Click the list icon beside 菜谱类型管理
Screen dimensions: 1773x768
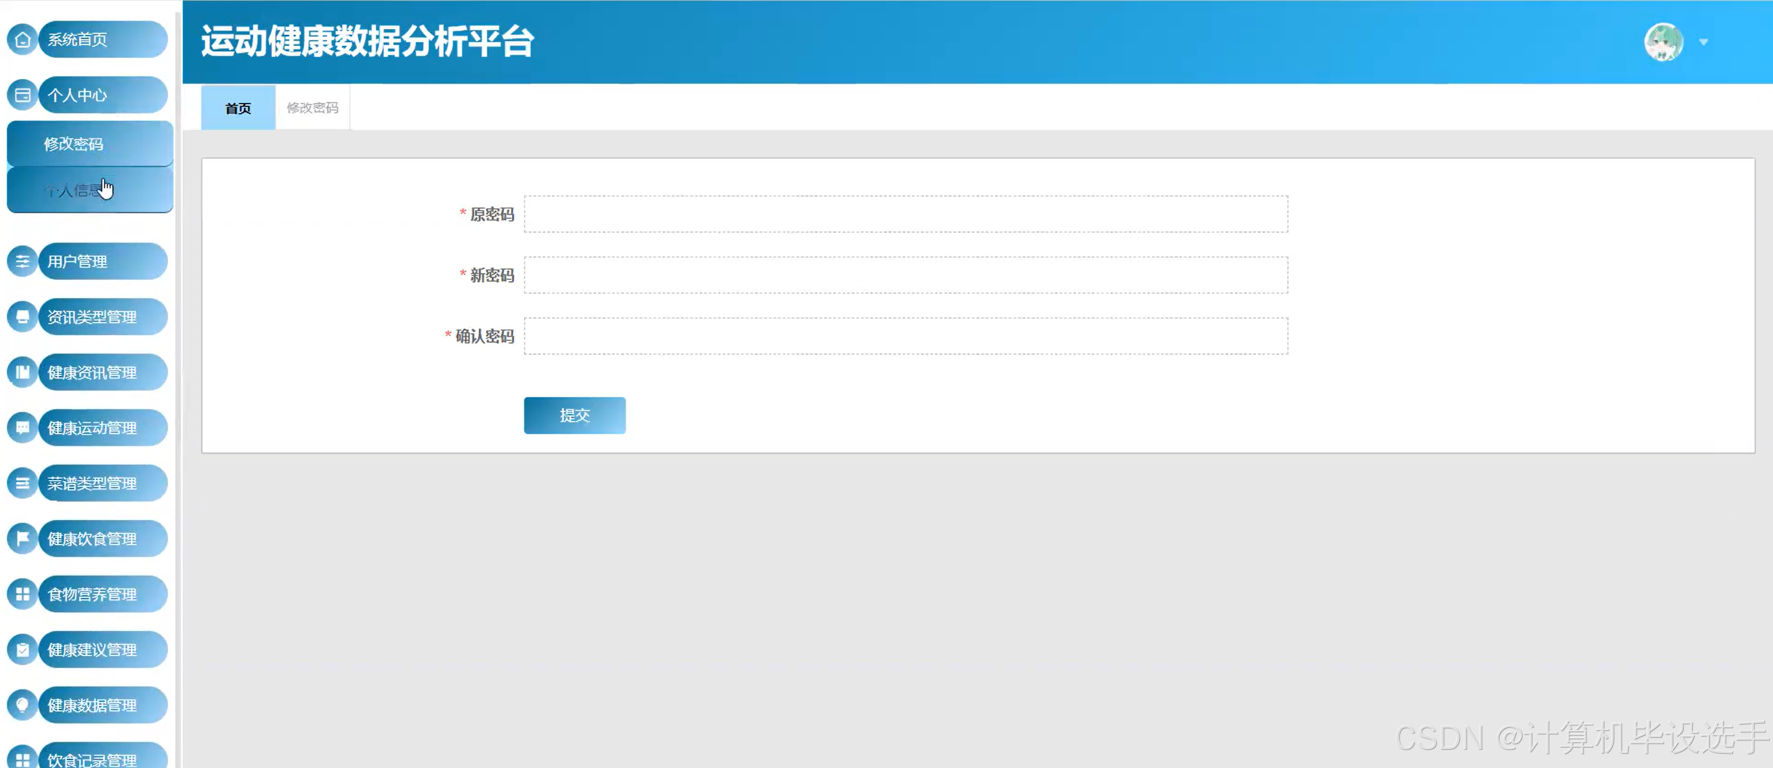[x=22, y=484]
